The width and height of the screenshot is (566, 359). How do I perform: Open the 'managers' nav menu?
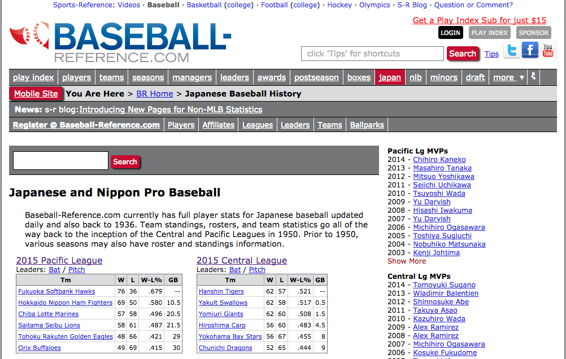[x=192, y=77]
